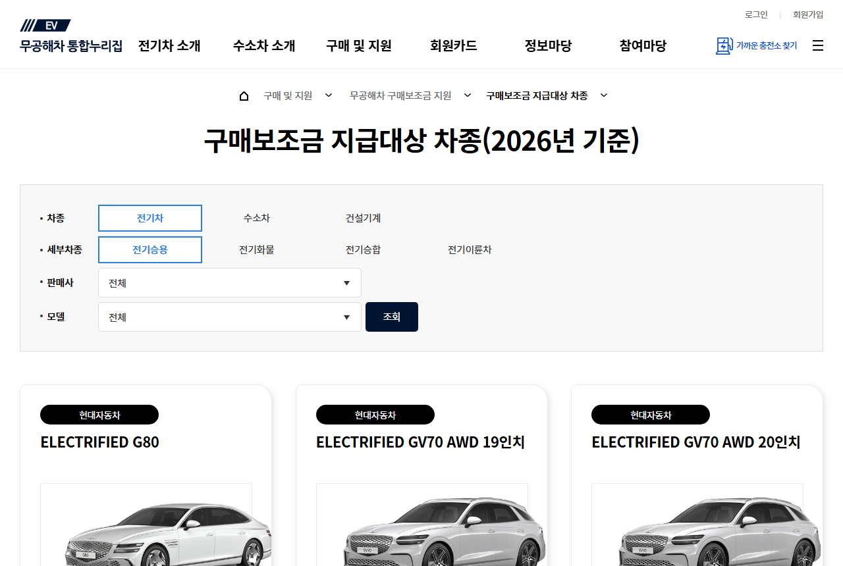Click 현대자동차 badge on GV70 19인치 card

pos(375,415)
